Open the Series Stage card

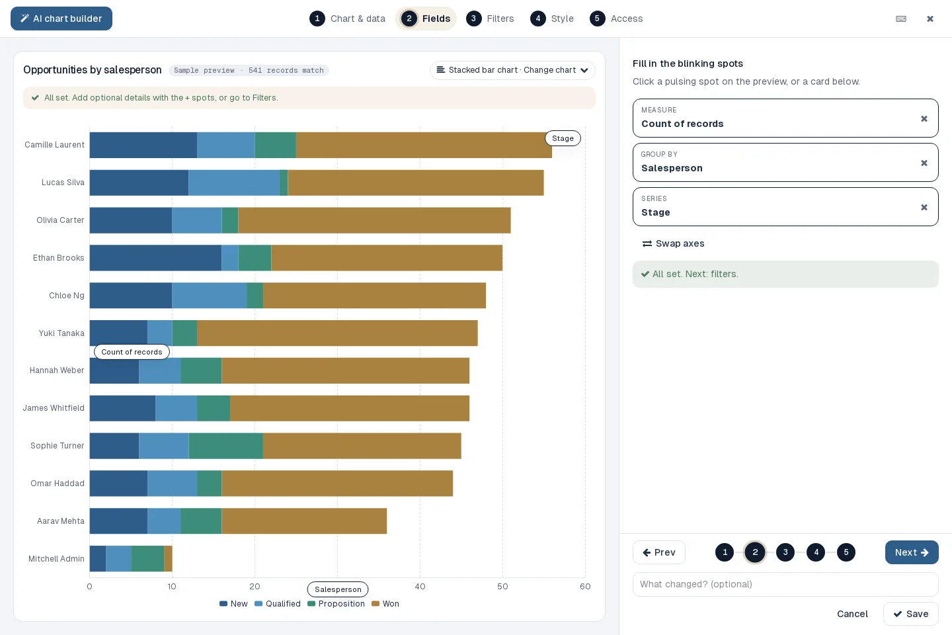pos(785,206)
